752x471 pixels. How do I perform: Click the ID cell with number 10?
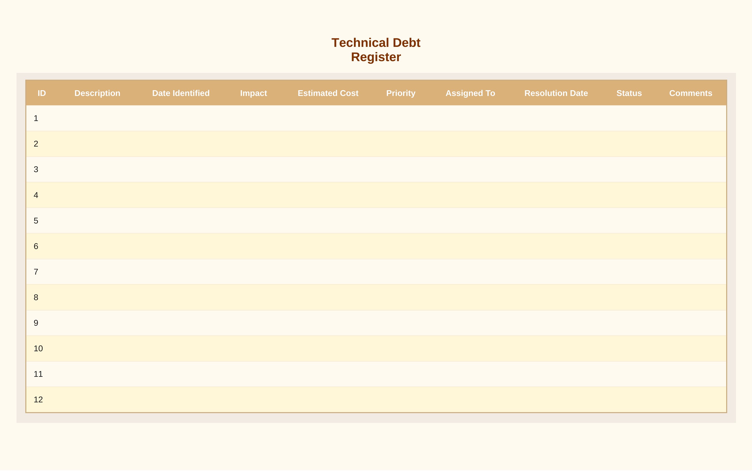[42, 348]
